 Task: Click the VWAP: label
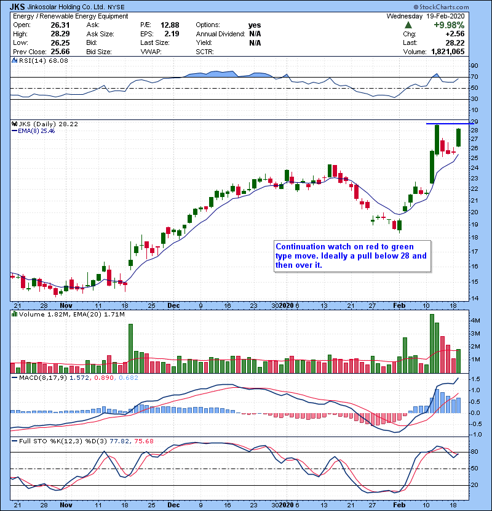tap(151, 52)
